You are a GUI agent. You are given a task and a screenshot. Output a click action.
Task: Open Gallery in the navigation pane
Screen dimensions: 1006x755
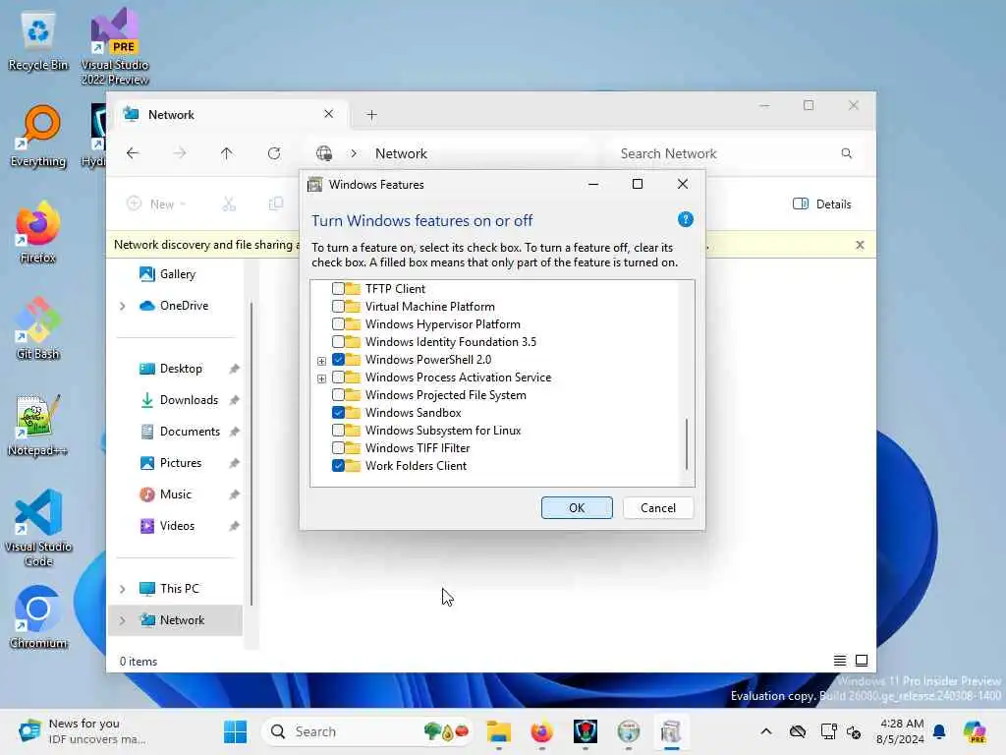click(167, 274)
